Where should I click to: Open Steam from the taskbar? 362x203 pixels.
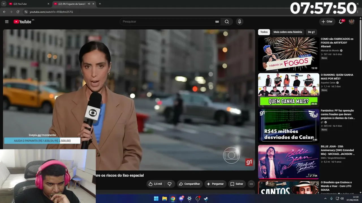(x=206, y=198)
